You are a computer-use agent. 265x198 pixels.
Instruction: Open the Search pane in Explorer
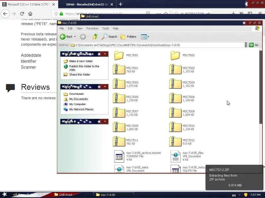(109, 37)
